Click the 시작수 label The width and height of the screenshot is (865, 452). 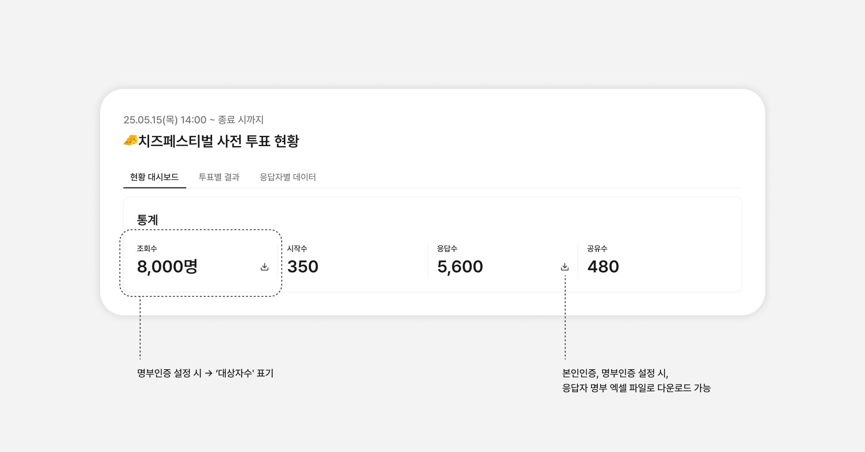(297, 249)
